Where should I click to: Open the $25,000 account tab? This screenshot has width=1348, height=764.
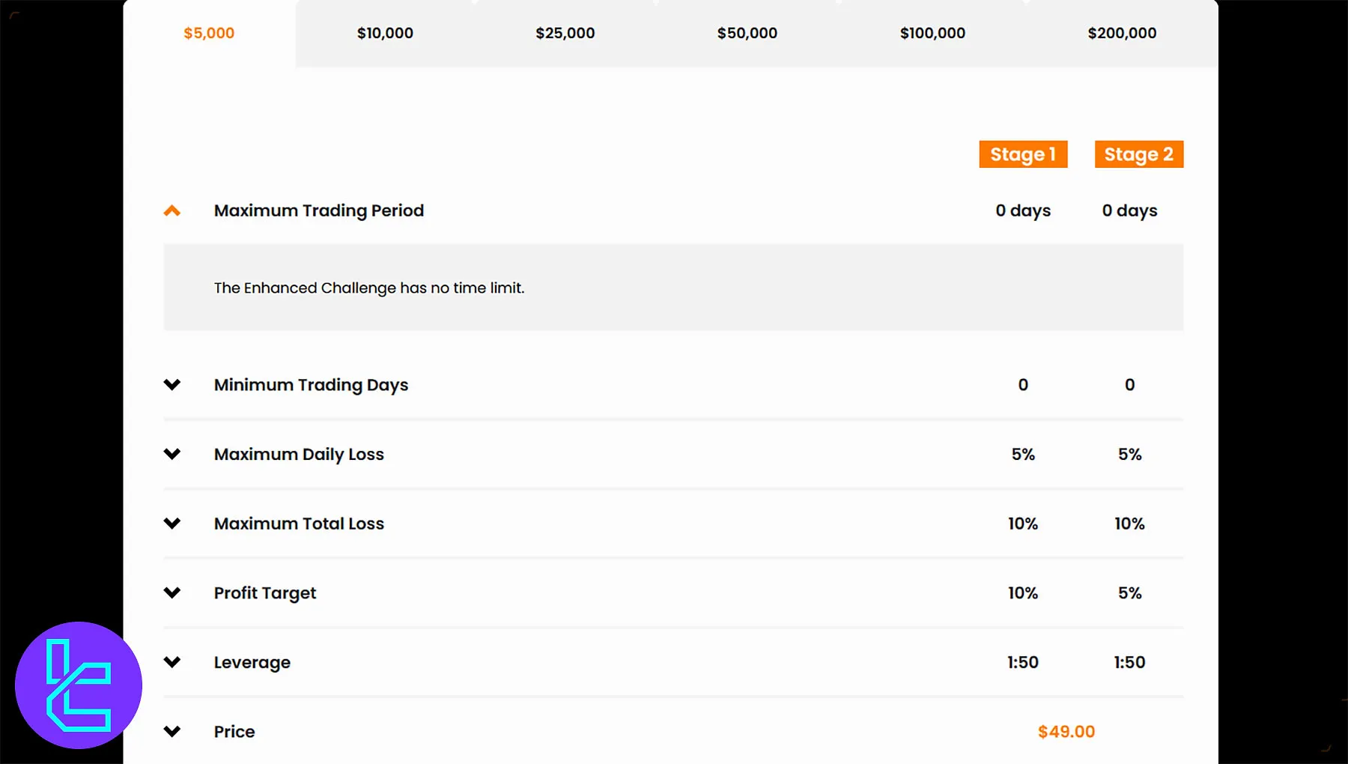565,33
